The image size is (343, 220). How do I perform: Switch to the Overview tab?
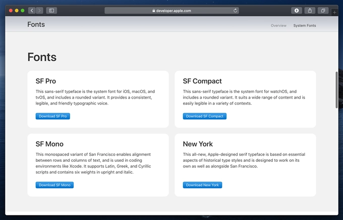[278, 25]
